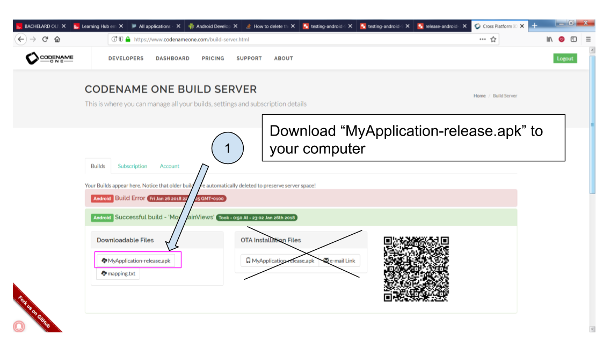The height and width of the screenshot is (342, 603).
Task: Switch to the Subscription tab
Action: tap(132, 166)
